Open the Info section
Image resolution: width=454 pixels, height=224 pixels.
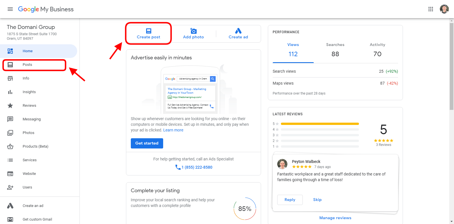click(39, 78)
